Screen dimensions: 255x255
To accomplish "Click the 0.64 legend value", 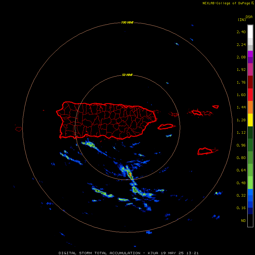I will coord(241,170).
